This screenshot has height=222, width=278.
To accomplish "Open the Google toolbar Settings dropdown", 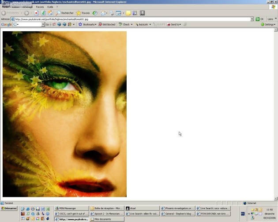I will coord(268,25).
